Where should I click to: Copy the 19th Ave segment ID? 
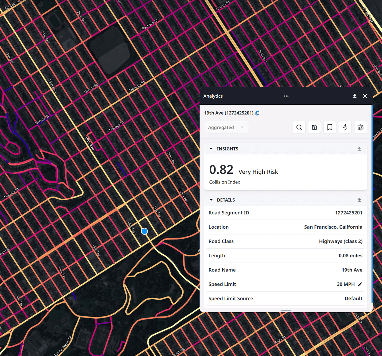tap(257, 113)
